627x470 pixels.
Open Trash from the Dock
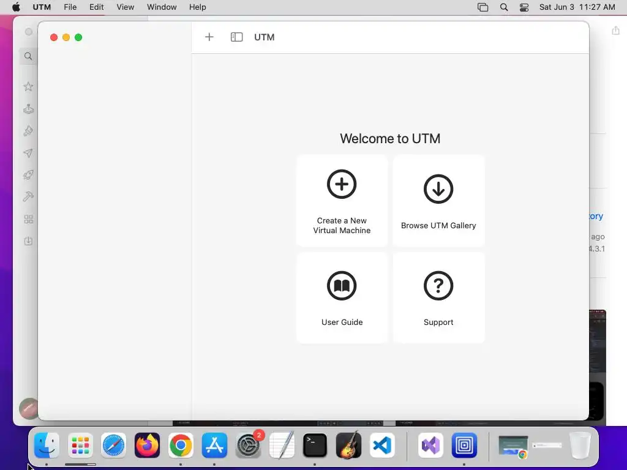tap(580, 446)
